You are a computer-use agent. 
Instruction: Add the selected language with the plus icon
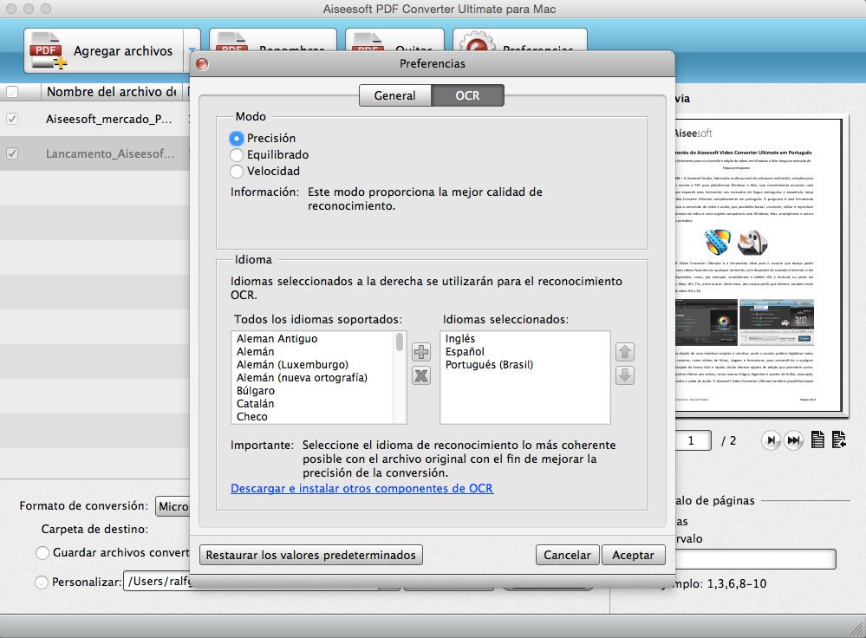pos(420,352)
